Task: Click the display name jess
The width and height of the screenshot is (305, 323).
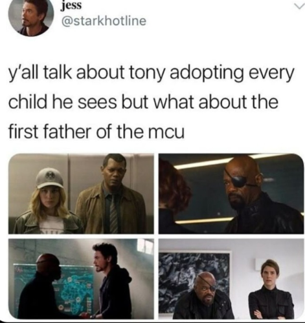Action: pos(71,6)
